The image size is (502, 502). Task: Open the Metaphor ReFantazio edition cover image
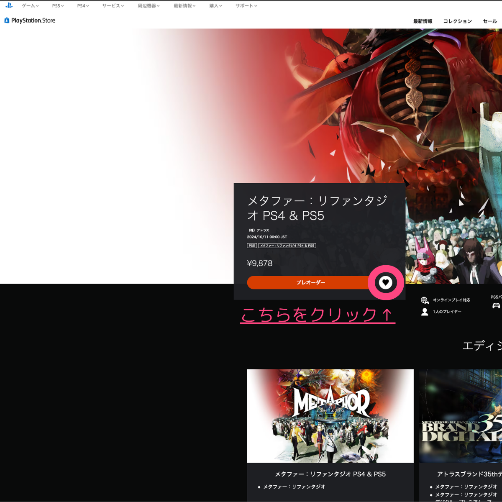[330, 415]
